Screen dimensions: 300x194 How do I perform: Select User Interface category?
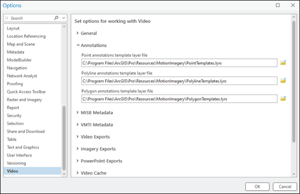[x=32, y=155]
